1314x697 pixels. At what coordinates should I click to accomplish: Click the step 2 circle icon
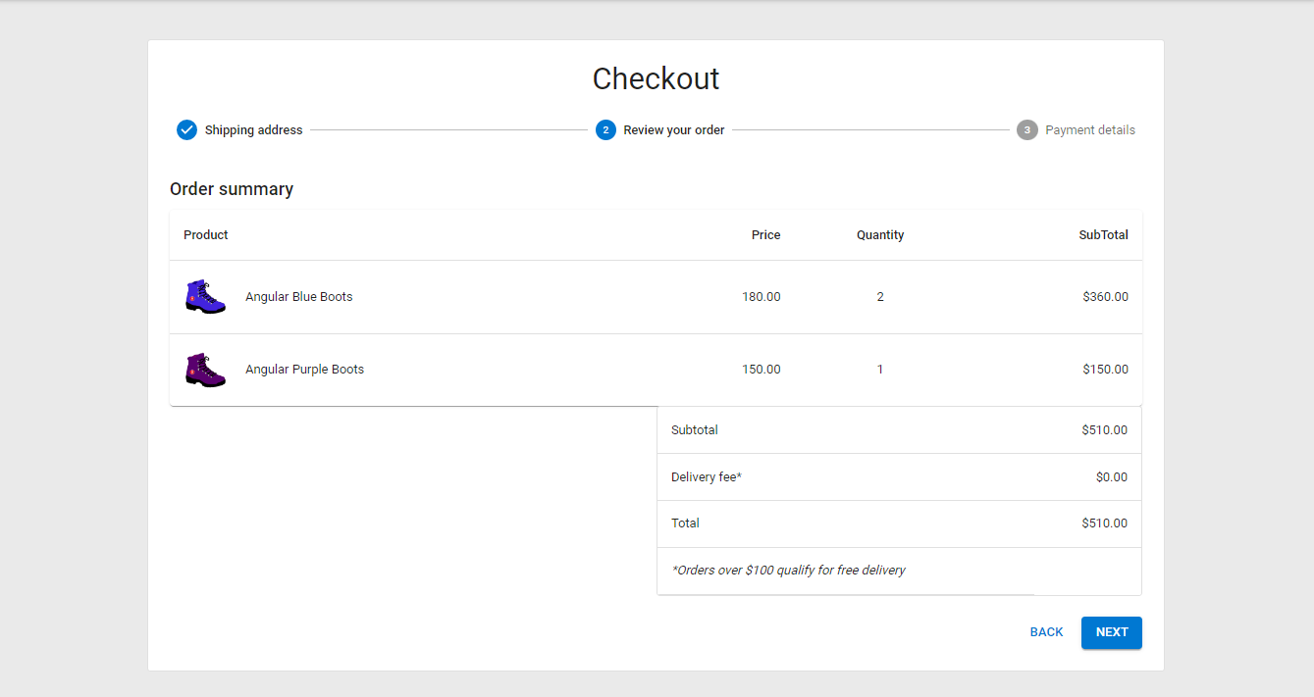click(605, 130)
